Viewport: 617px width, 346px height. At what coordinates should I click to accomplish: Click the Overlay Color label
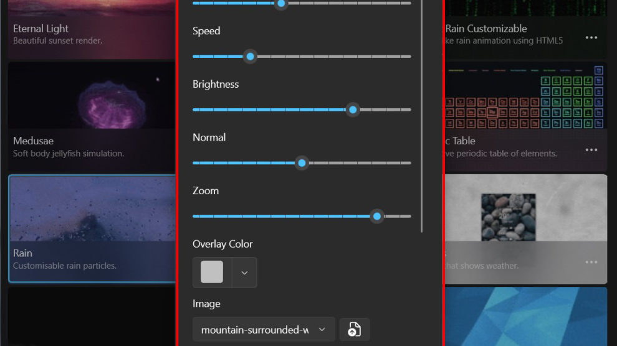222,244
